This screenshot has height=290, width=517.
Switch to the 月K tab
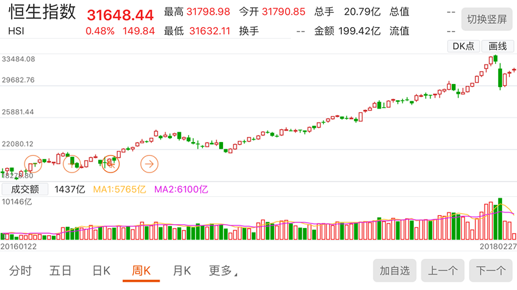coord(182,271)
